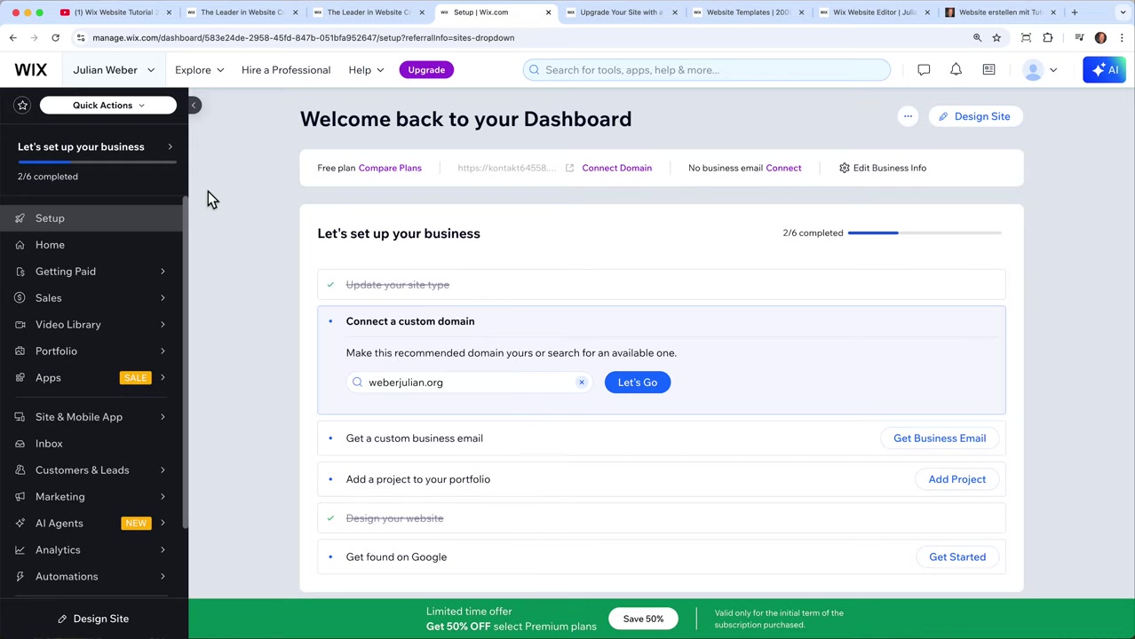The width and height of the screenshot is (1135, 639).
Task: Reload the page
Action: pos(55,38)
